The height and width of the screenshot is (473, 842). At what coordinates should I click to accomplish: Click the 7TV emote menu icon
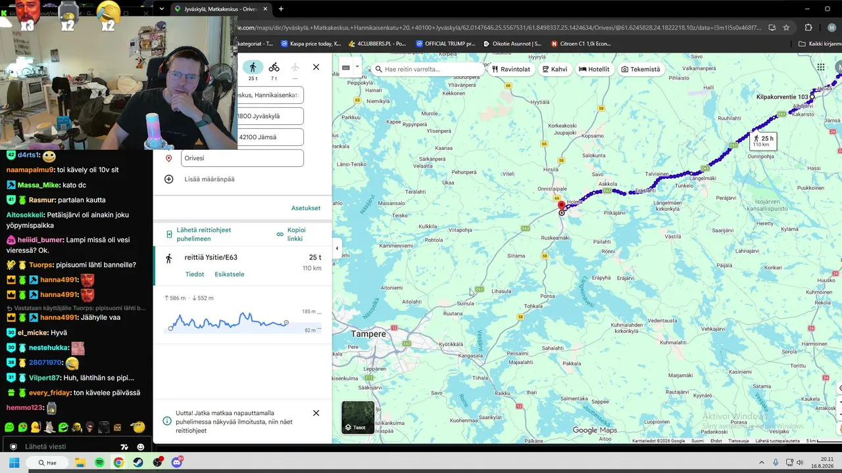tap(124, 447)
